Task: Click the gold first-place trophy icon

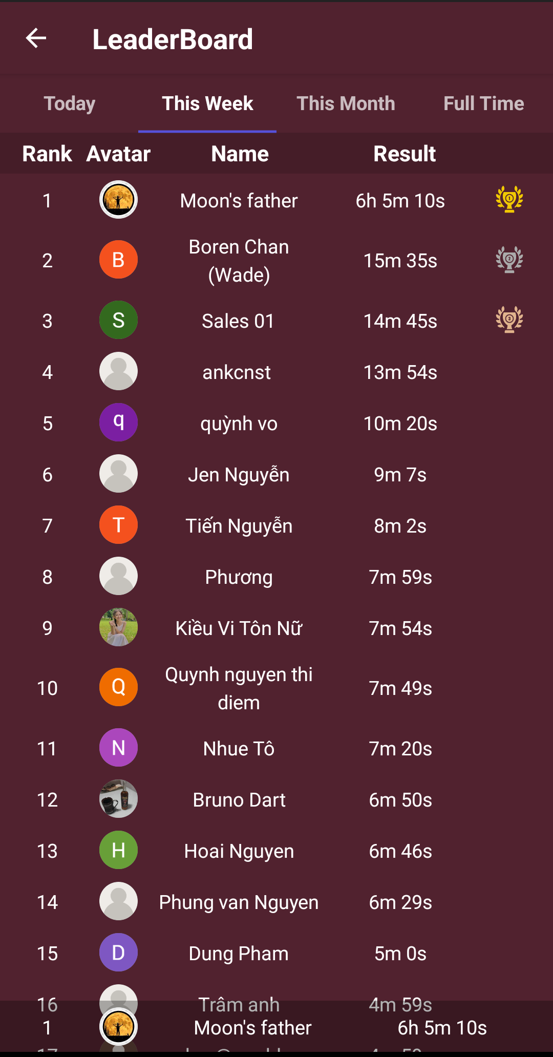Action: point(509,199)
